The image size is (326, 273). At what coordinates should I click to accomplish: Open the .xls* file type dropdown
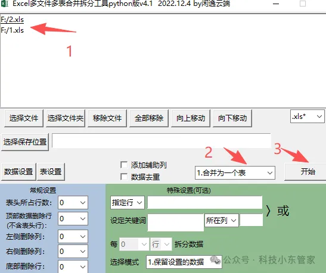point(308,117)
